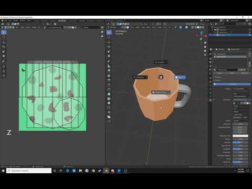This screenshot has height=189, width=252.
Task: Open the transform orientation dropdown in viewport header
Action: (x=146, y=24)
